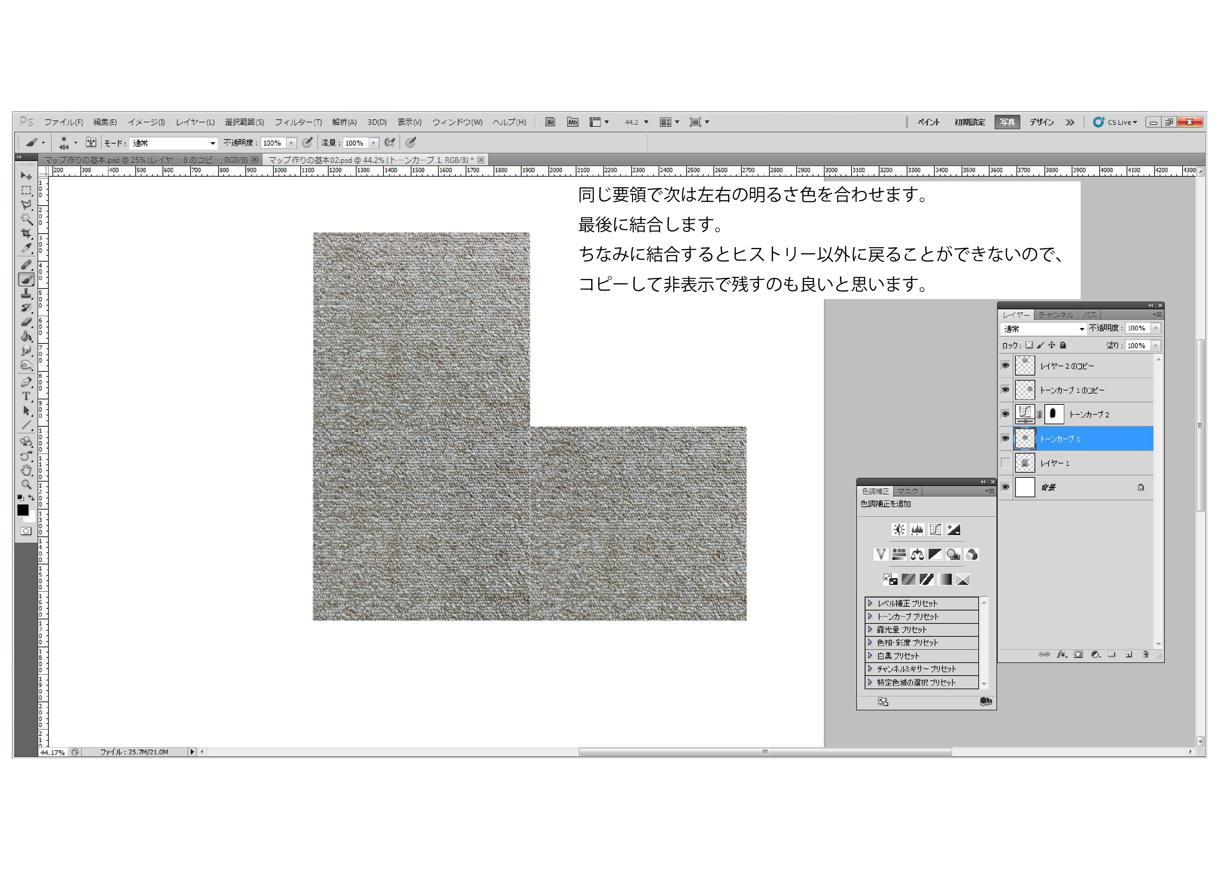Click the delete layer trash icon
This screenshot has width=1220, height=870.
1145,654
